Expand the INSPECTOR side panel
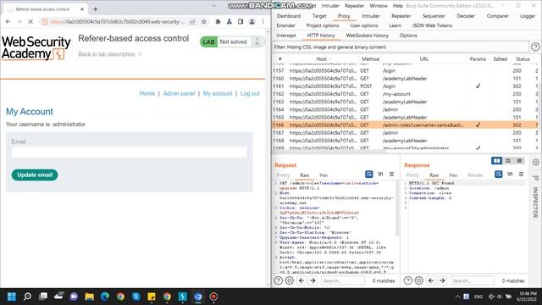Image resolution: width=542 pixels, height=305 pixels. 535,202
